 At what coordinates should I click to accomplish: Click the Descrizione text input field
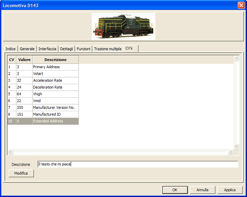point(137,164)
